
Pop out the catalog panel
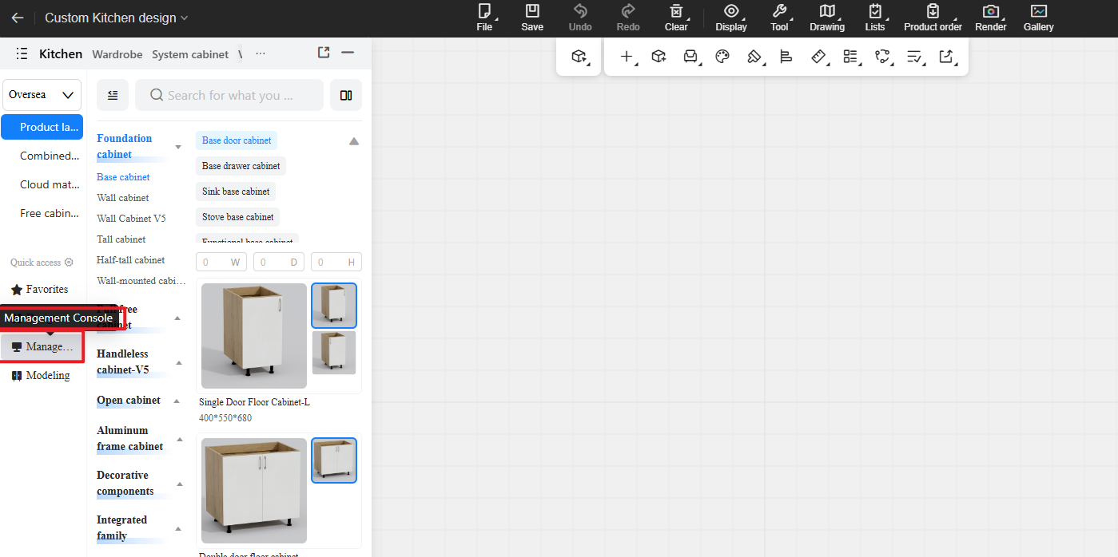(x=324, y=53)
